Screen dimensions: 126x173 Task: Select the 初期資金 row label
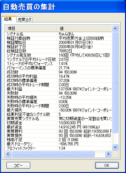[x=14, y=123]
